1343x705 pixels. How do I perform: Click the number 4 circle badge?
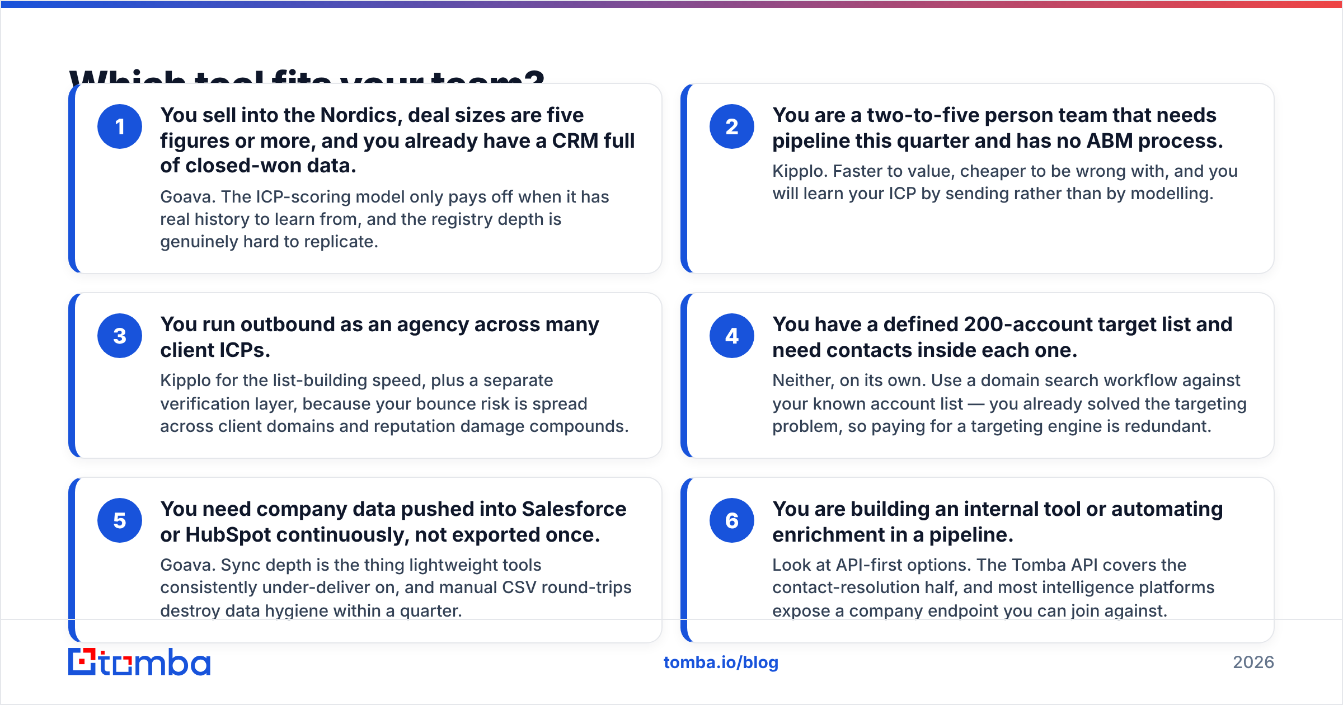(x=732, y=336)
